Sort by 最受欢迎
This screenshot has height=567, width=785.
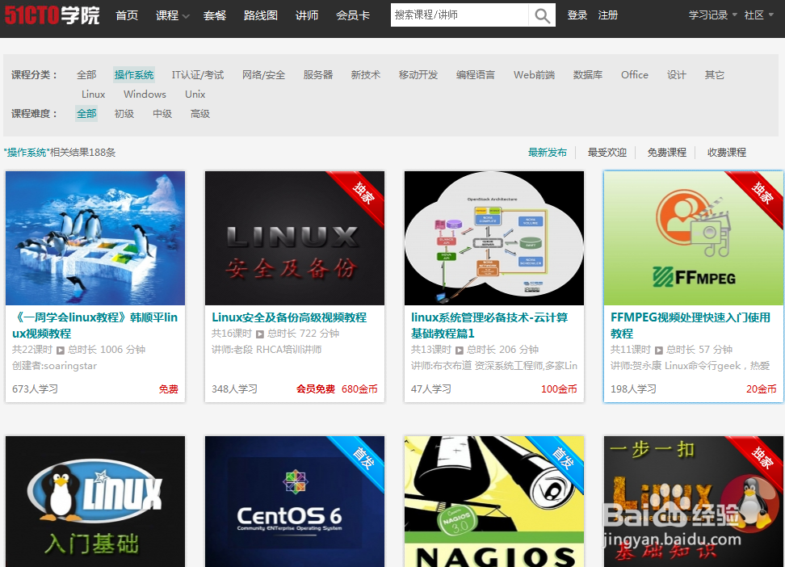tap(607, 153)
